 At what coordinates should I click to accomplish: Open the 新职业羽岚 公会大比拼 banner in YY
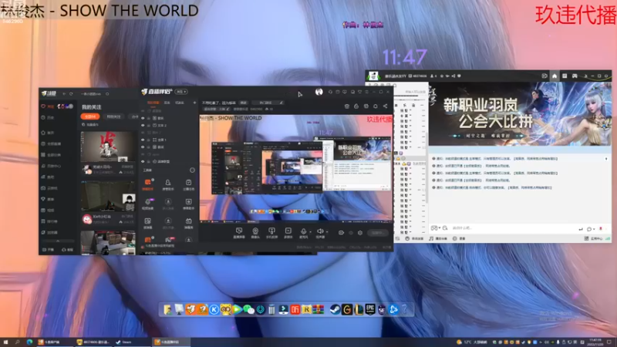coord(520,113)
